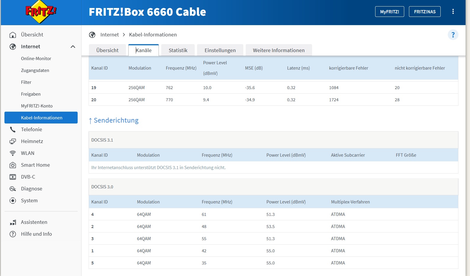Open the three-dot options menu
The image size is (470, 276).
tap(453, 12)
